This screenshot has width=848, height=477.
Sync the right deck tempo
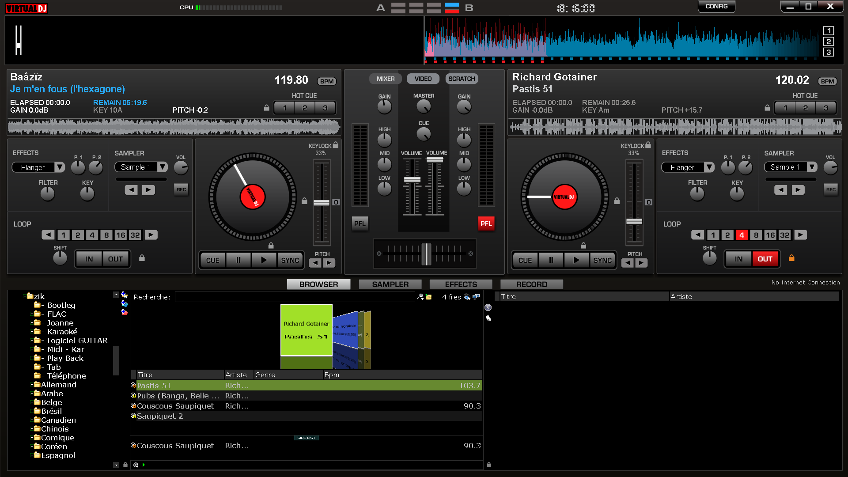pyautogui.click(x=602, y=260)
